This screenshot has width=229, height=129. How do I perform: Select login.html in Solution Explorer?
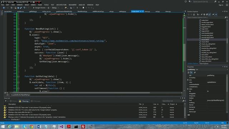coord(205,29)
